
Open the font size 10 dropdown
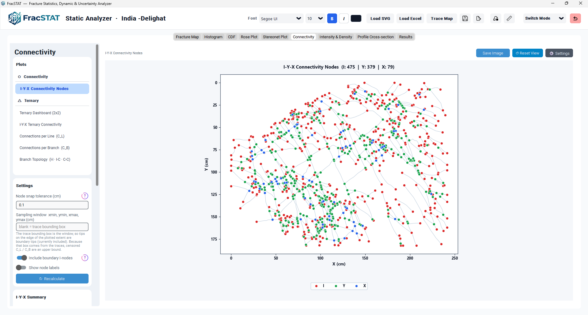click(x=315, y=18)
